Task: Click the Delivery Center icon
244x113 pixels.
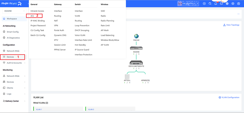Action: coord(4,101)
